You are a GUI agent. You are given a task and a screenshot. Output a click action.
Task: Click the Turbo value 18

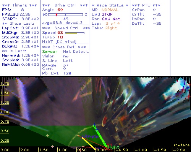pos(60,37)
